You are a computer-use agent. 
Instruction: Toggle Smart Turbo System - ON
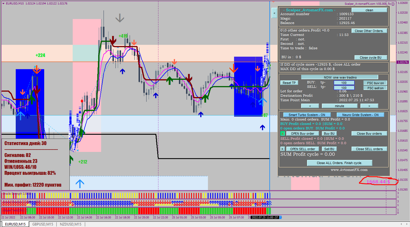coord(307,115)
